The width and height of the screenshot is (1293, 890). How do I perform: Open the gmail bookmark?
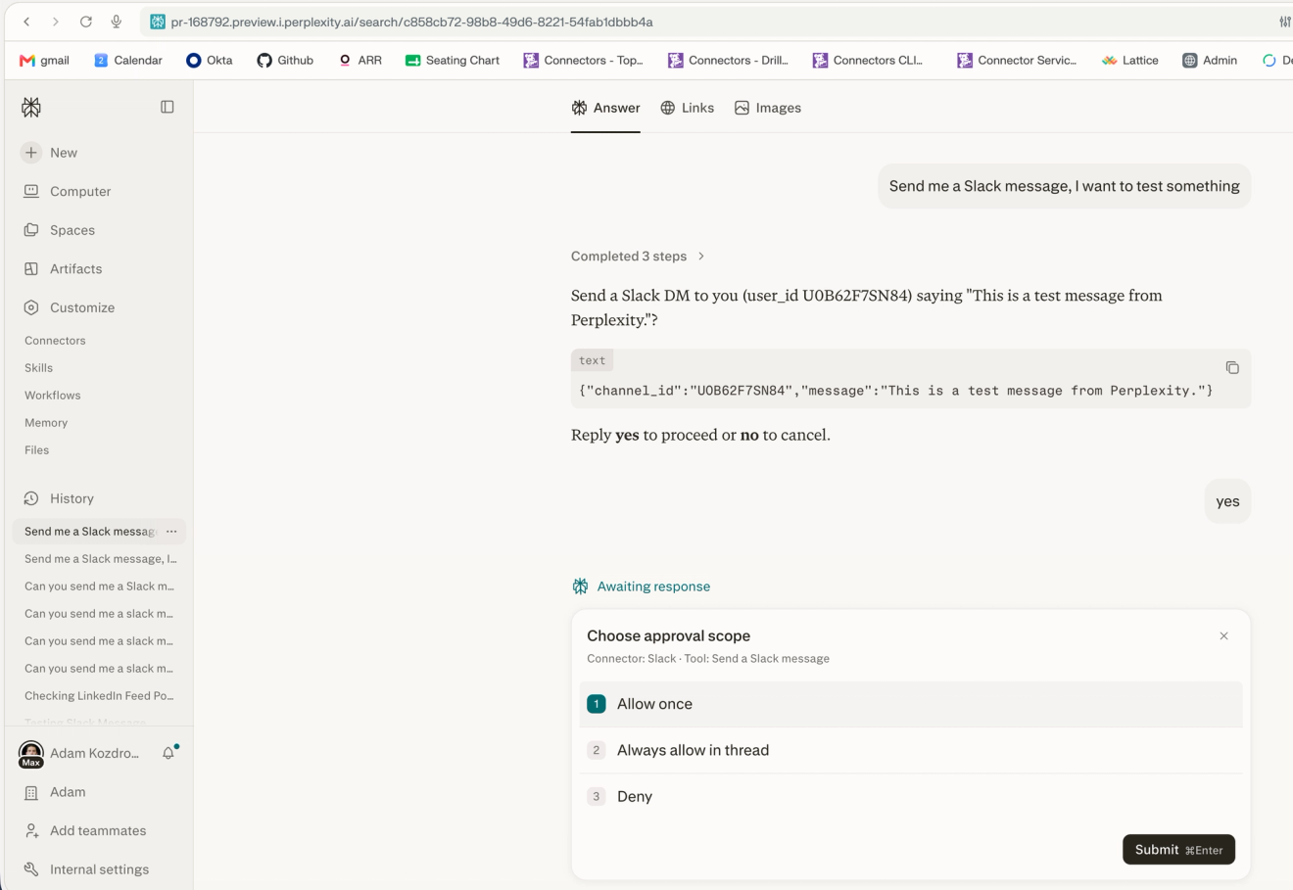coord(44,60)
